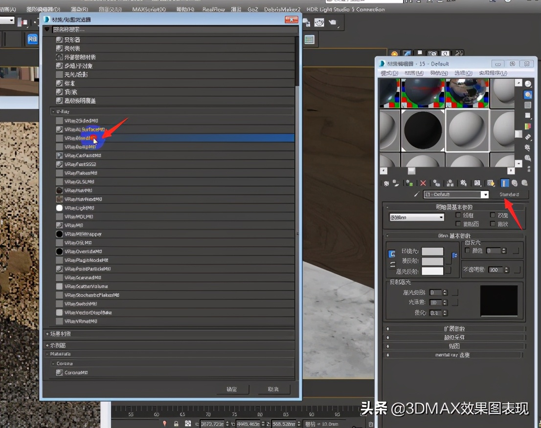Toggle the Show Shaded Material in Viewport button

[x=491, y=183]
